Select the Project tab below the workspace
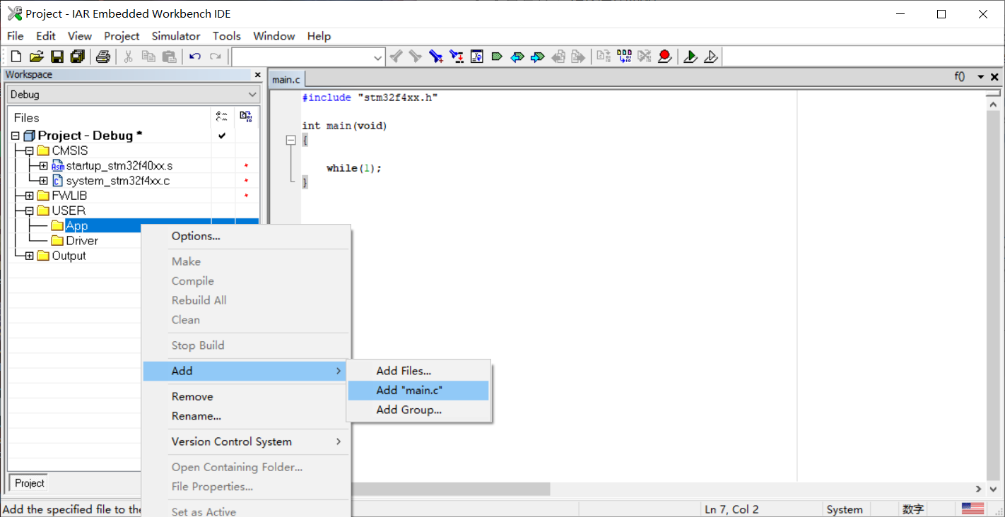1005x517 pixels. 30,483
